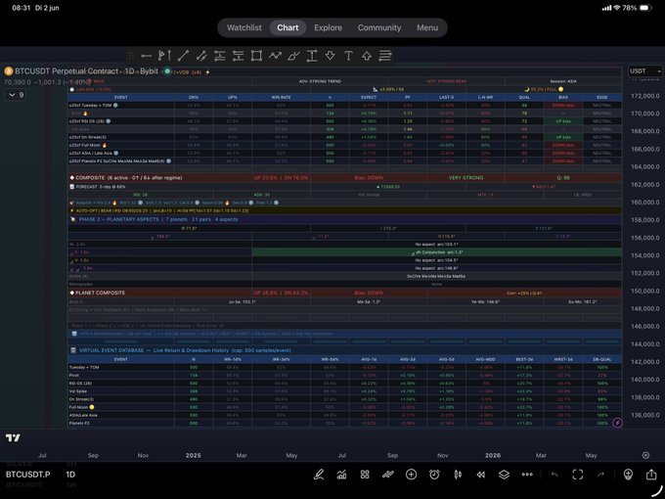Click the u25cf Dn Streak(3) row
This screenshot has width=665, height=499.
tap(345, 137)
